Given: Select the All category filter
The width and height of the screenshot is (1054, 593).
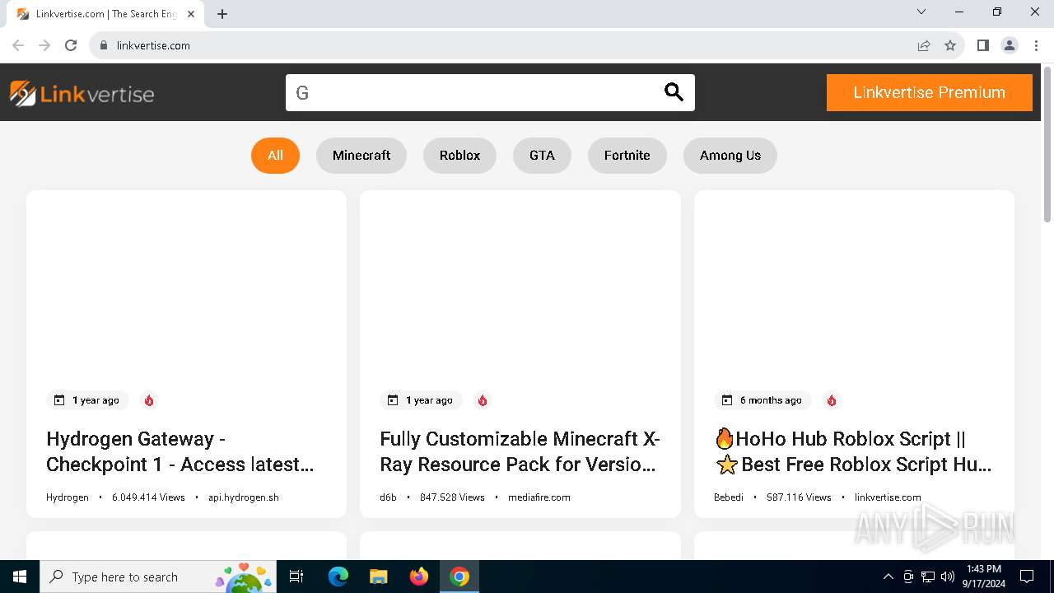Looking at the screenshot, I should [275, 155].
